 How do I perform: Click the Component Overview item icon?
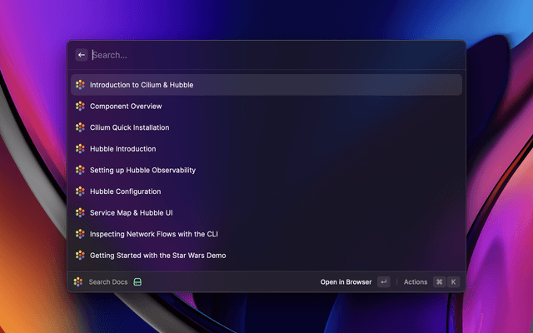80,107
